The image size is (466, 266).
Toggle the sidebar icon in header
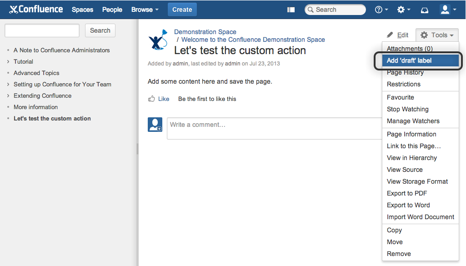point(291,10)
